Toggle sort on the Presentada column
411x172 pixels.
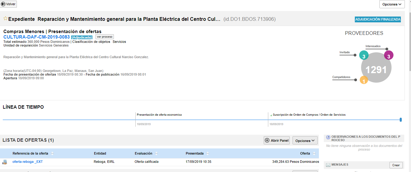(207, 153)
